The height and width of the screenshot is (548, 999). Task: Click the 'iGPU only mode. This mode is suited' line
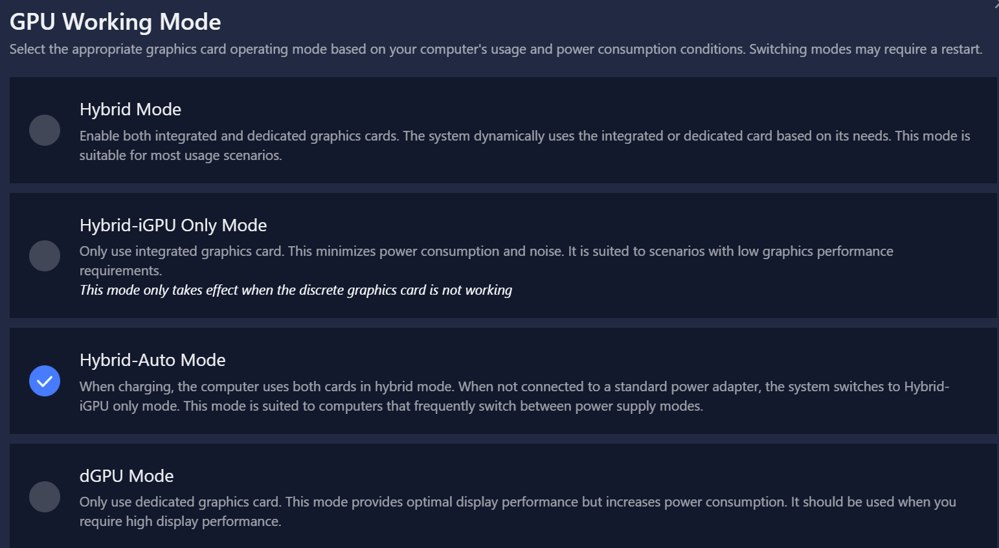tap(391, 406)
